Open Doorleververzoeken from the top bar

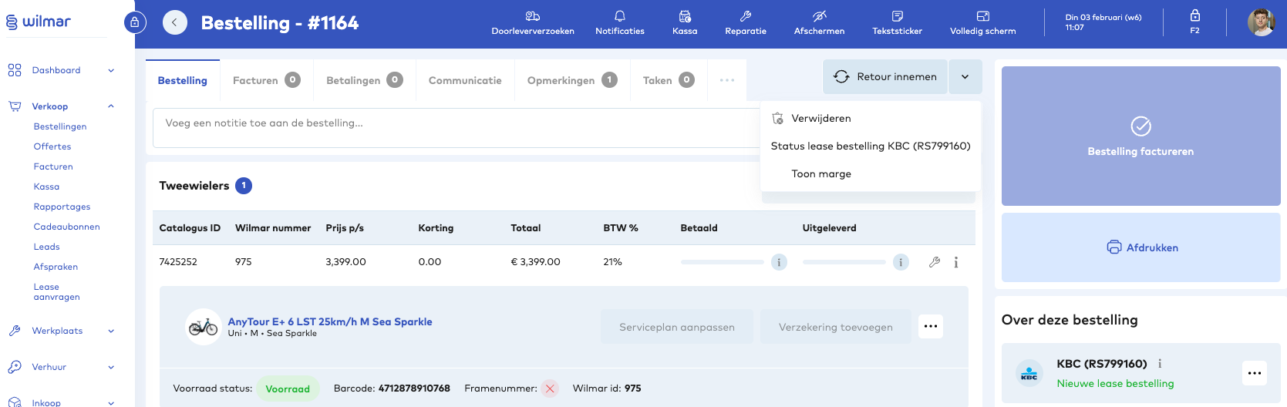(532, 23)
